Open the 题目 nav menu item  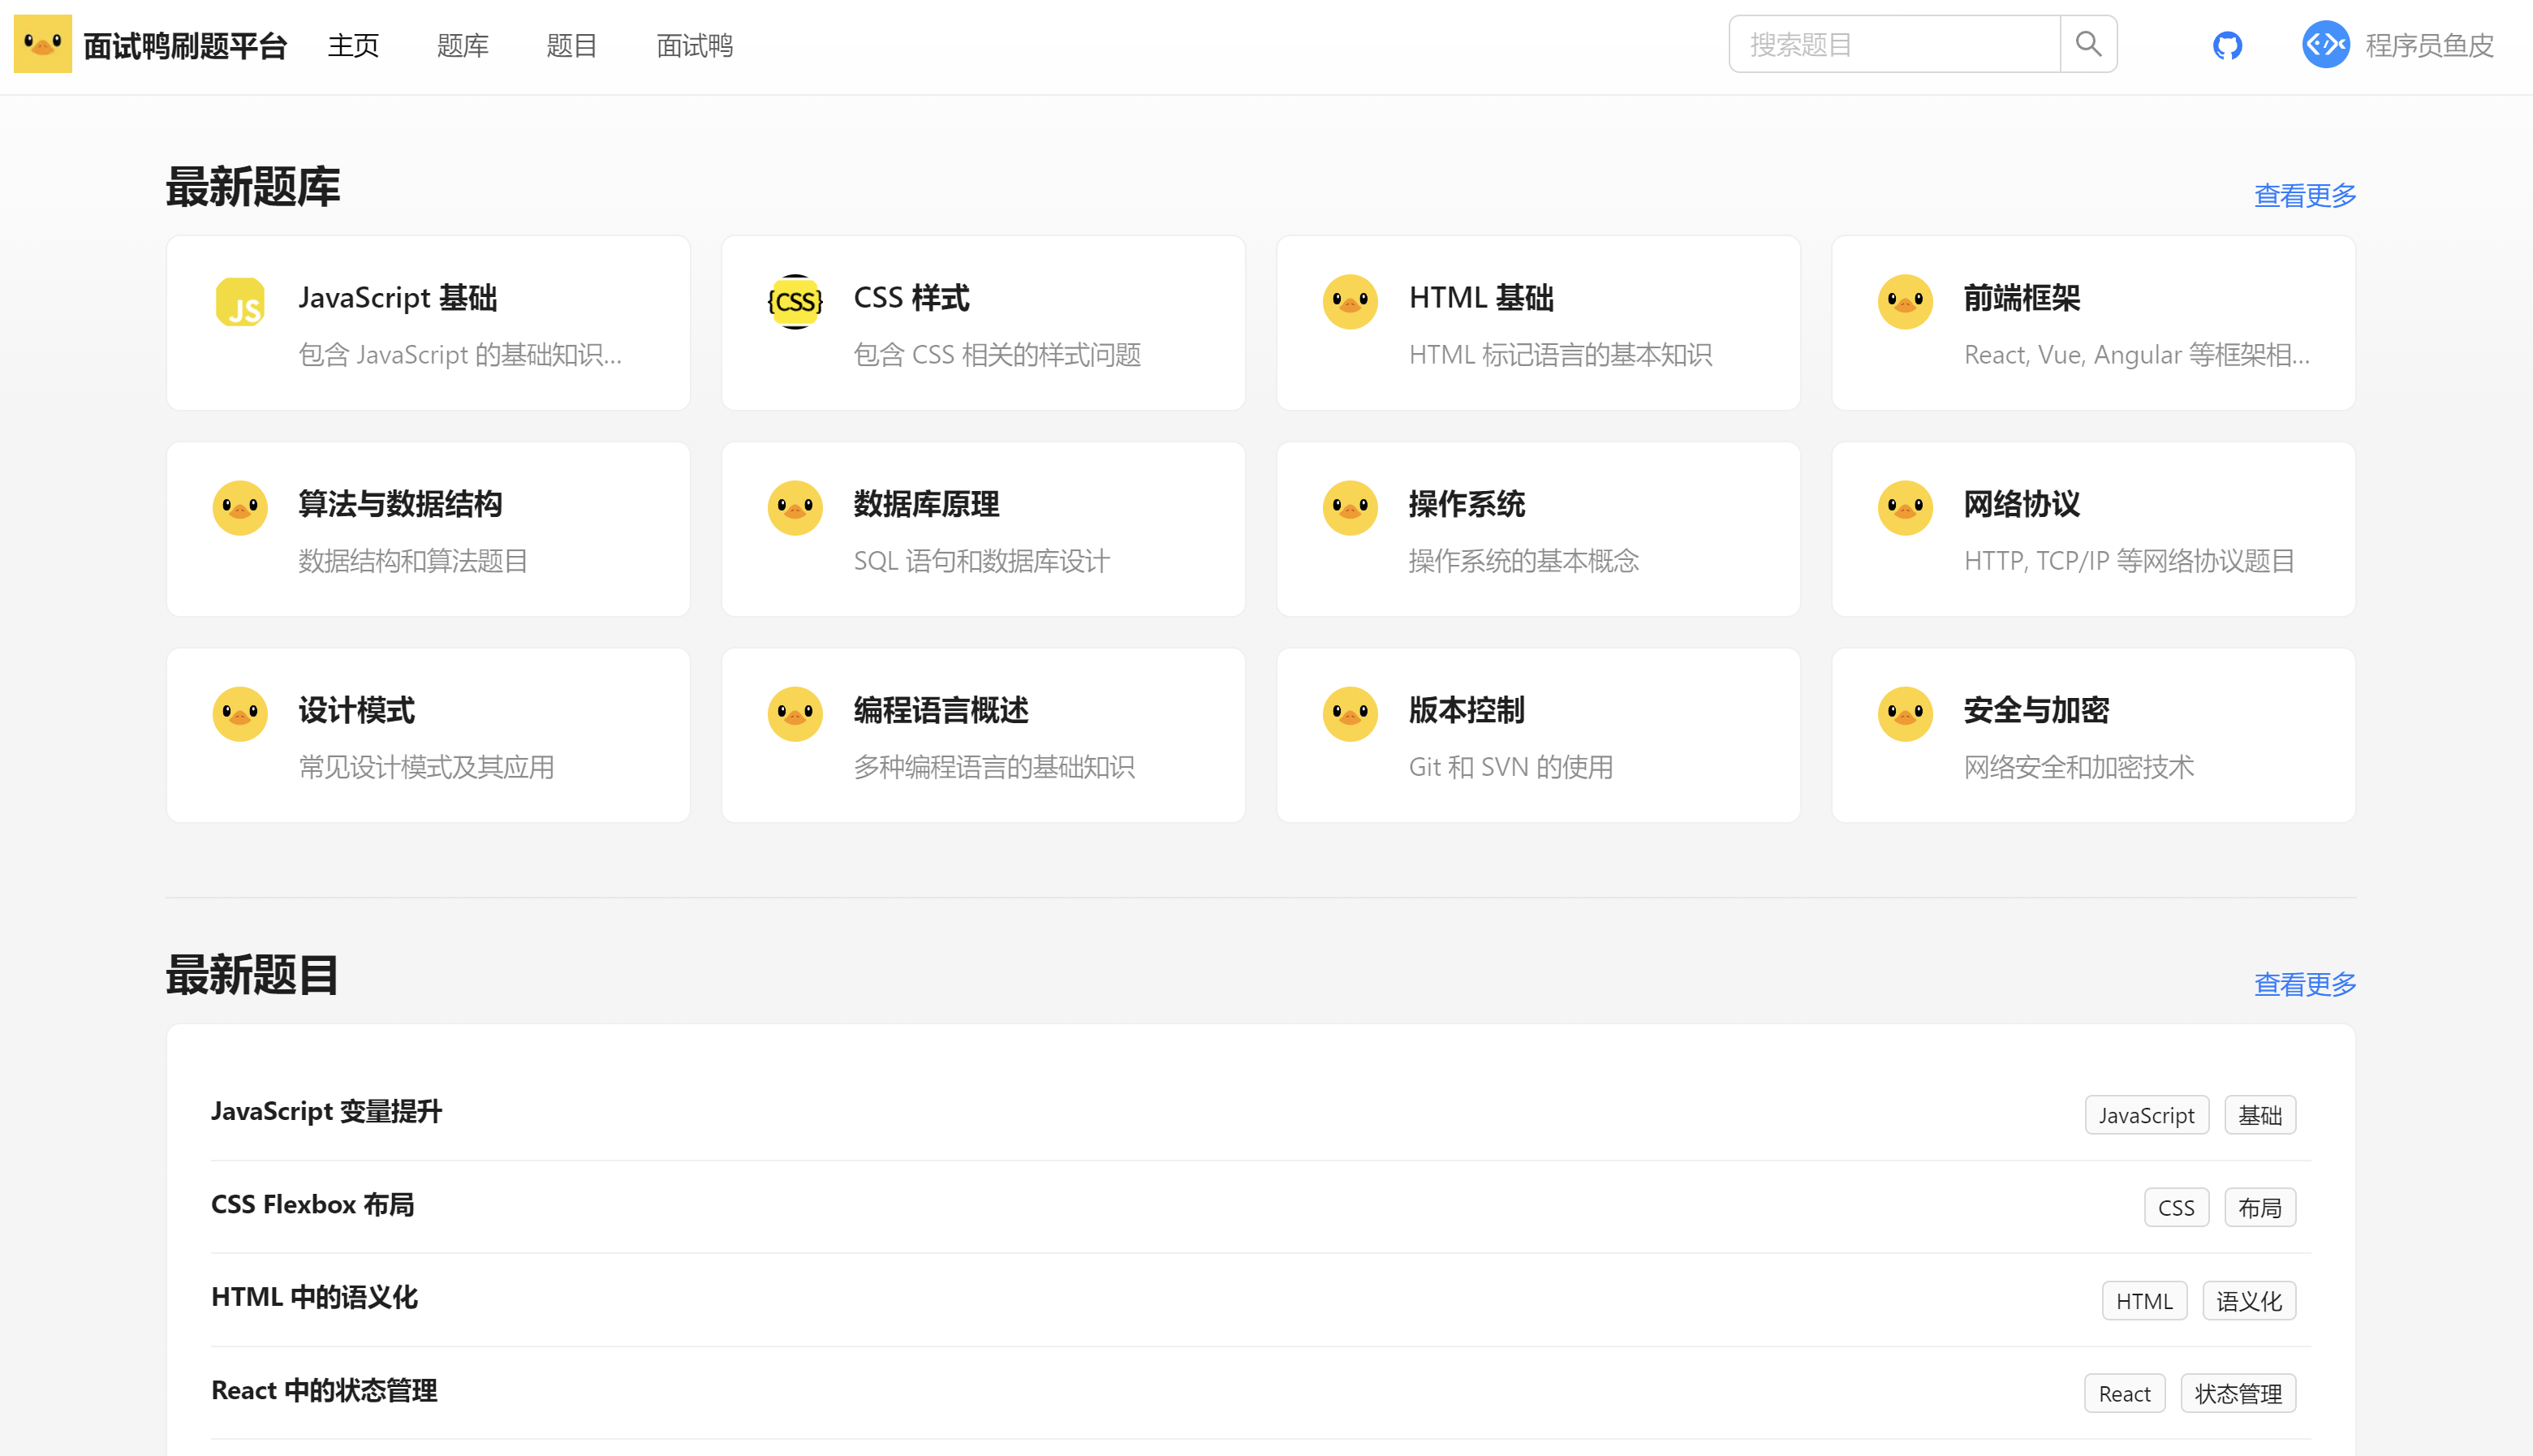571,46
